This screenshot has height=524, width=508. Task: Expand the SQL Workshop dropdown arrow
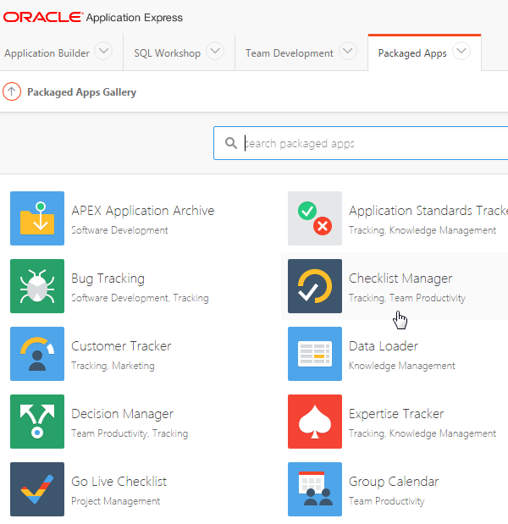click(x=215, y=51)
